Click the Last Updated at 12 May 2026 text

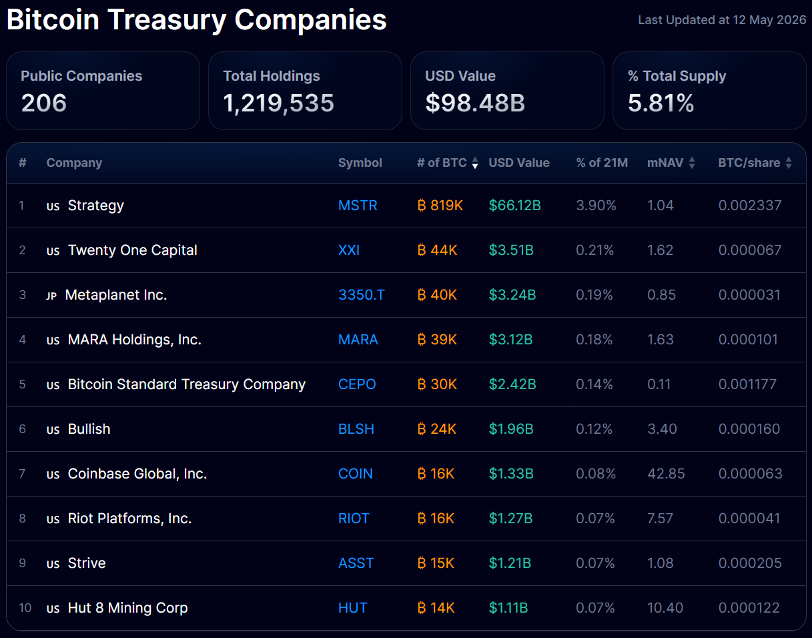(x=722, y=20)
